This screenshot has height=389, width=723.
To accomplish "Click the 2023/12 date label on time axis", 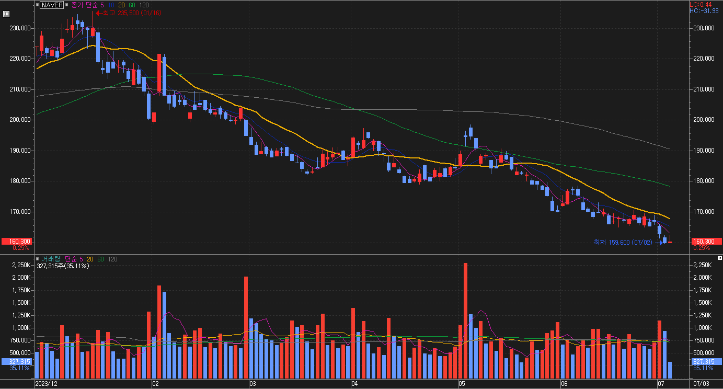I will 45,384.
